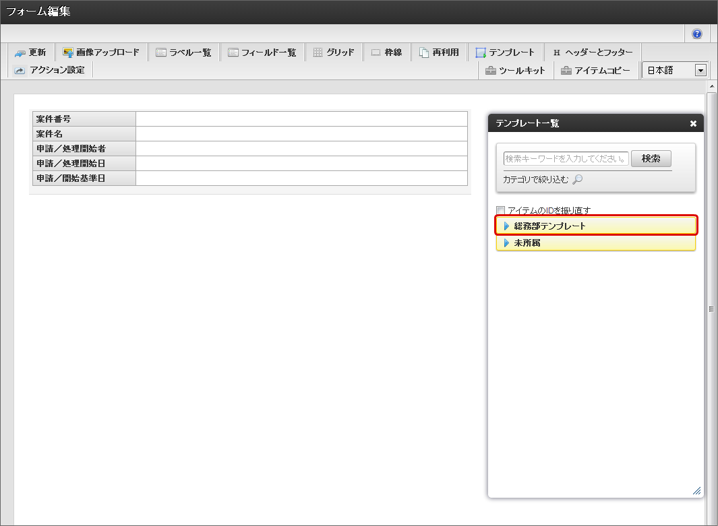The image size is (718, 526).
Task: Expand the 未所属 category
Action: [x=507, y=243]
